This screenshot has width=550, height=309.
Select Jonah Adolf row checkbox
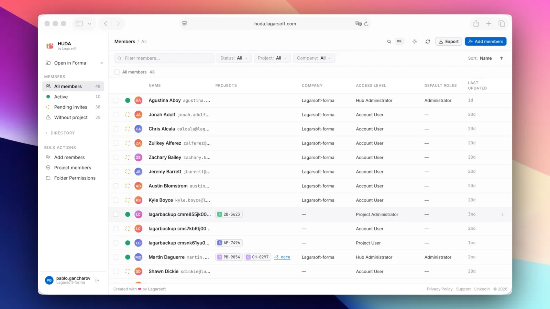116,115
